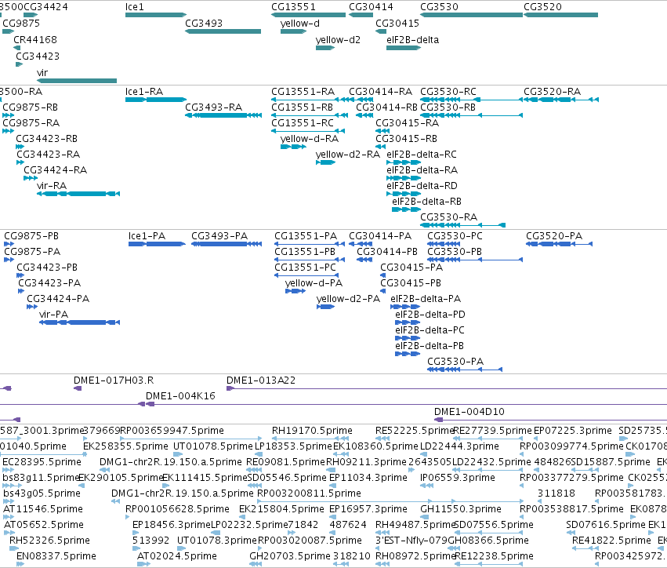The image size is (667, 568).
Task: Click transcript CG34424-RA label
Action: [x=56, y=170]
